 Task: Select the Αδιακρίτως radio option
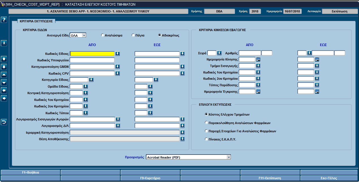point(160,35)
